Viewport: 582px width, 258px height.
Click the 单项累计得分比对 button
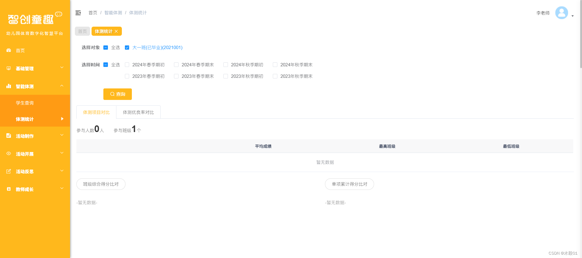[x=350, y=184]
